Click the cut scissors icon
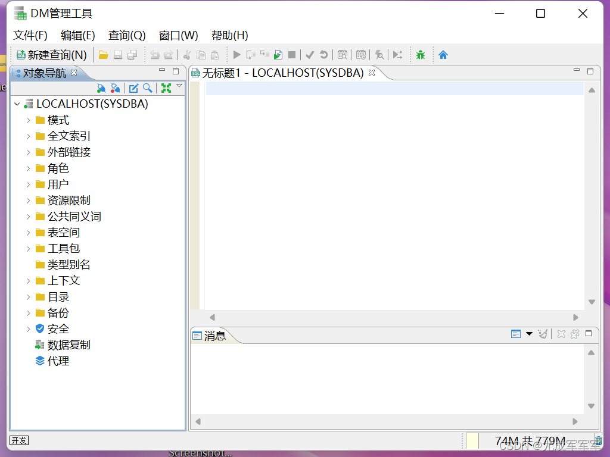This screenshot has height=457, width=610. coord(186,55)
